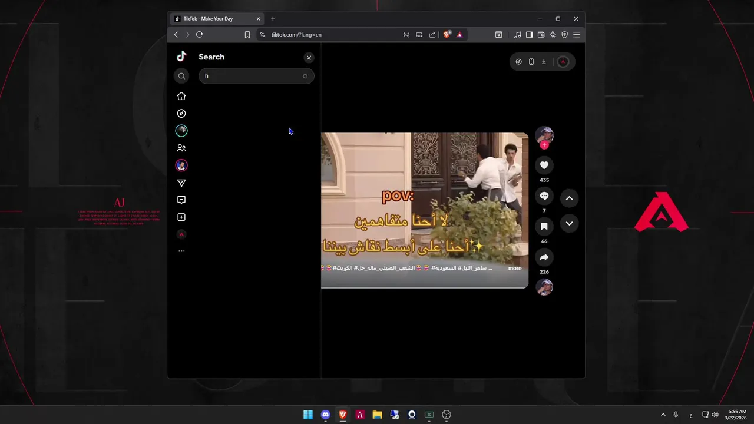
Task: Expand the video caption with 'more'
Action: tap(515, 268)
